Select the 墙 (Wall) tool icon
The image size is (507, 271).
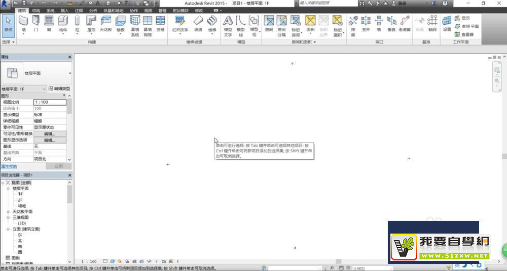coord(23,21)
